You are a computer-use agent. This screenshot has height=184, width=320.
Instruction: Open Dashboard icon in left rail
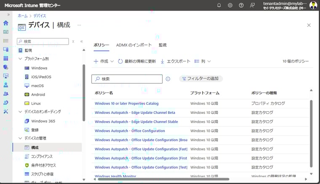[6, 32]
